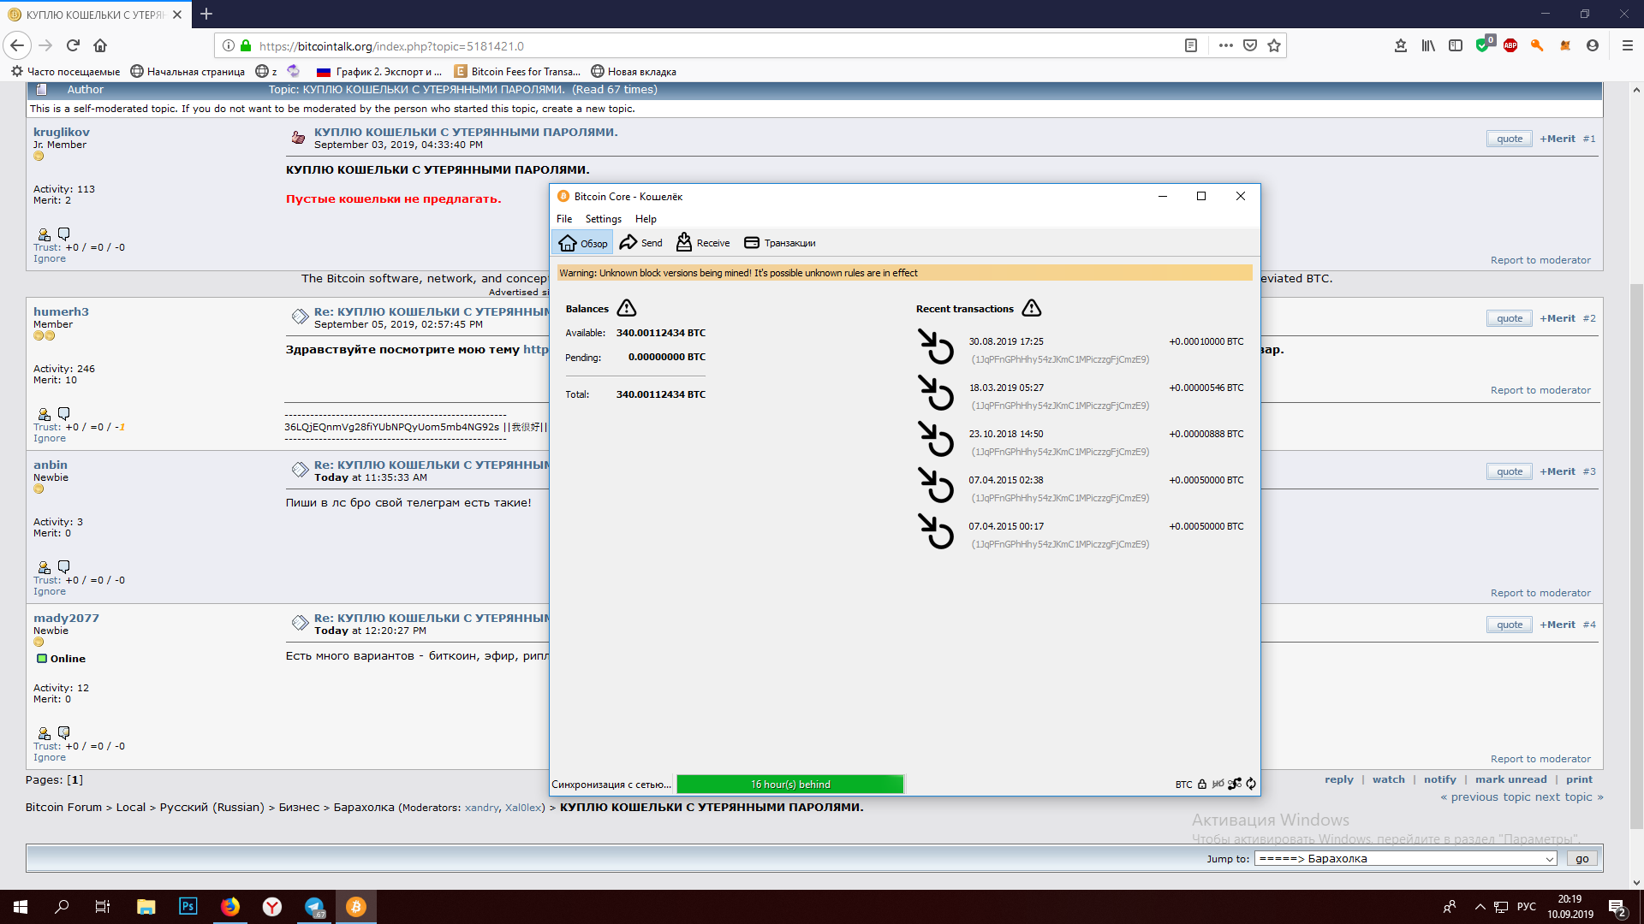1644x924 pixels.
Task: Expand the Jump to Барахолка dropdown
Action: click(x=1406, y=859)
